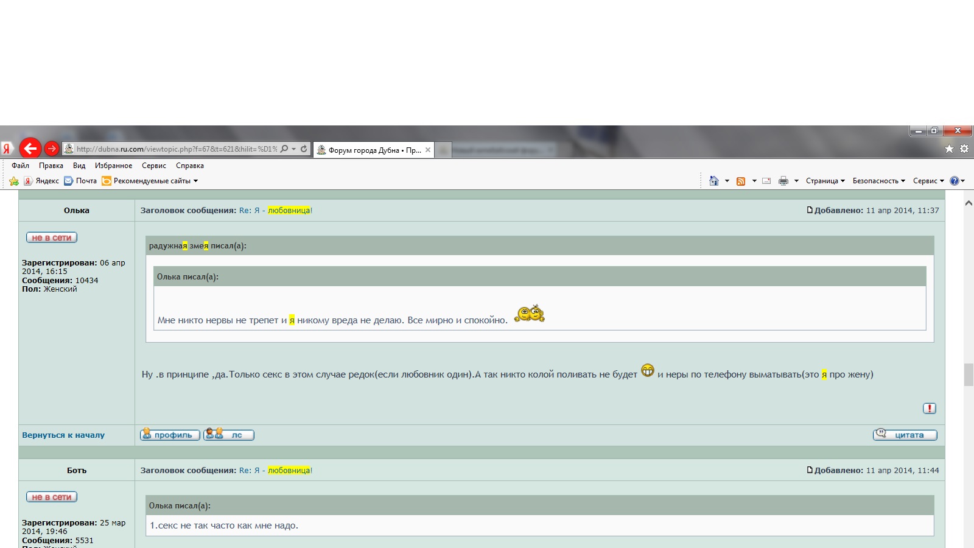This screenshot has width=974, height=548.
Task: Click the orange RSS feeds icon
Action: tap(741, 181)
